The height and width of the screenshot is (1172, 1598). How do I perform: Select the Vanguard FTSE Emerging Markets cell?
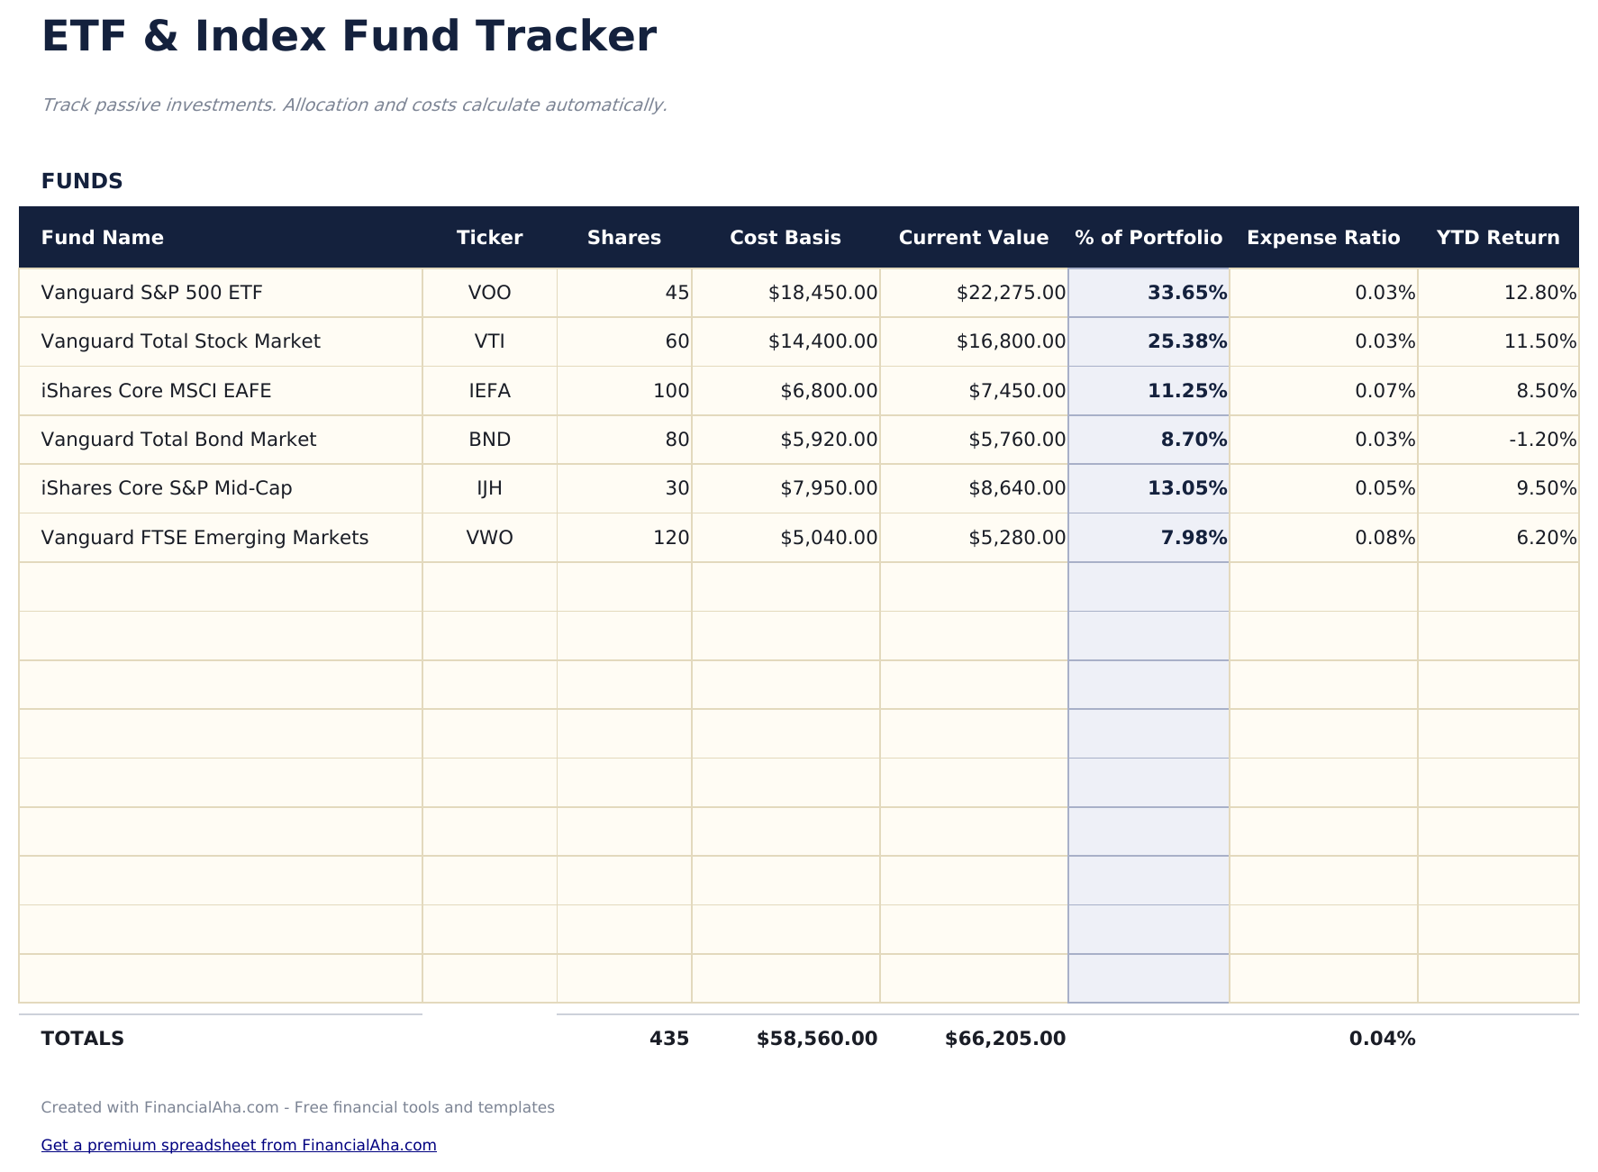coord(204,538)
